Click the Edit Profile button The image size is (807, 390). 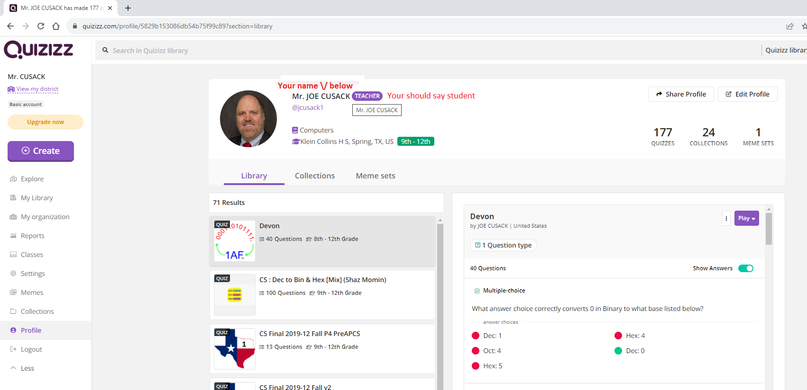747,94
